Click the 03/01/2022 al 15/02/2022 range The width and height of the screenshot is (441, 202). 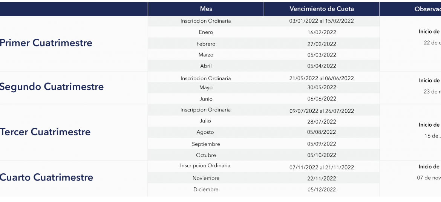pyautogui.click(x=322, y=21)
